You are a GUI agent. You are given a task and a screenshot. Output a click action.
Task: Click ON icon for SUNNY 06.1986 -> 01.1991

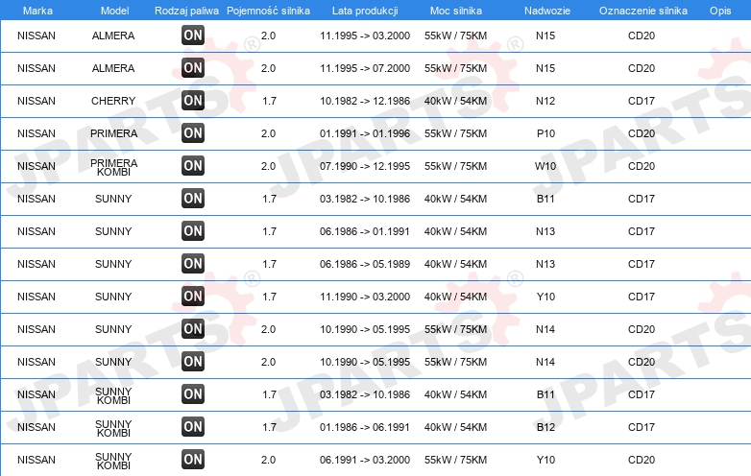(x=192, y=230)
